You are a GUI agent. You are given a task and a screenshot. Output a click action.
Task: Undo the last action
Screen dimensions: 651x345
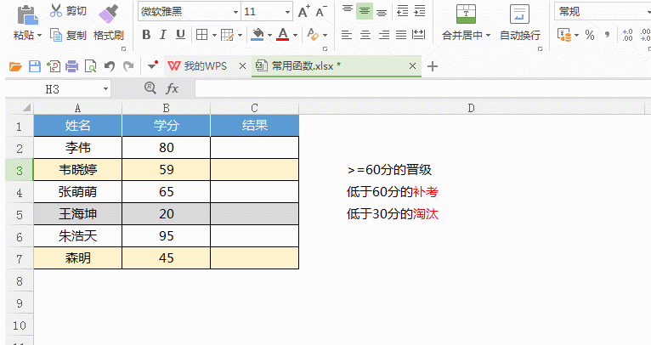[109, 66]
